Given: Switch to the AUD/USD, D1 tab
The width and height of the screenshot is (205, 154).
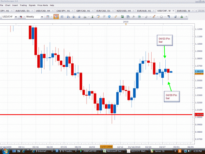Looking at the screenshot, I should 23,11.
